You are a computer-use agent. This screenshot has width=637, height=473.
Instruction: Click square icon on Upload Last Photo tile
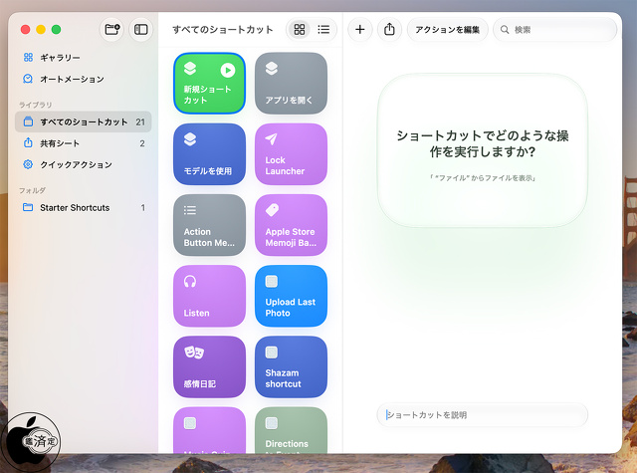(272, 281)
